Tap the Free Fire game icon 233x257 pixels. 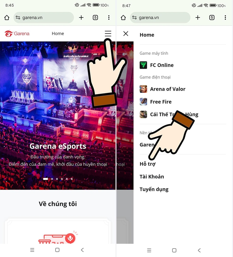point(143,102)
